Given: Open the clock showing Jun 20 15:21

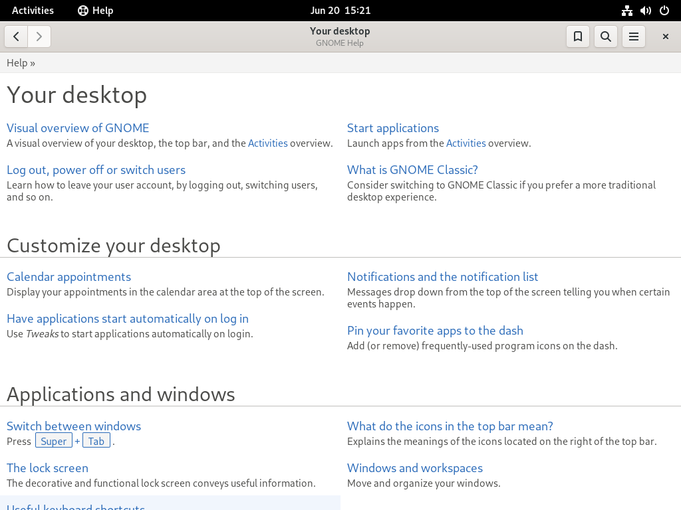Looking at the screenshot, I should coord(340,11).
